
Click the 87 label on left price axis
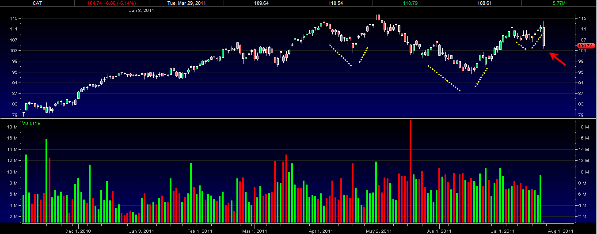14,93
